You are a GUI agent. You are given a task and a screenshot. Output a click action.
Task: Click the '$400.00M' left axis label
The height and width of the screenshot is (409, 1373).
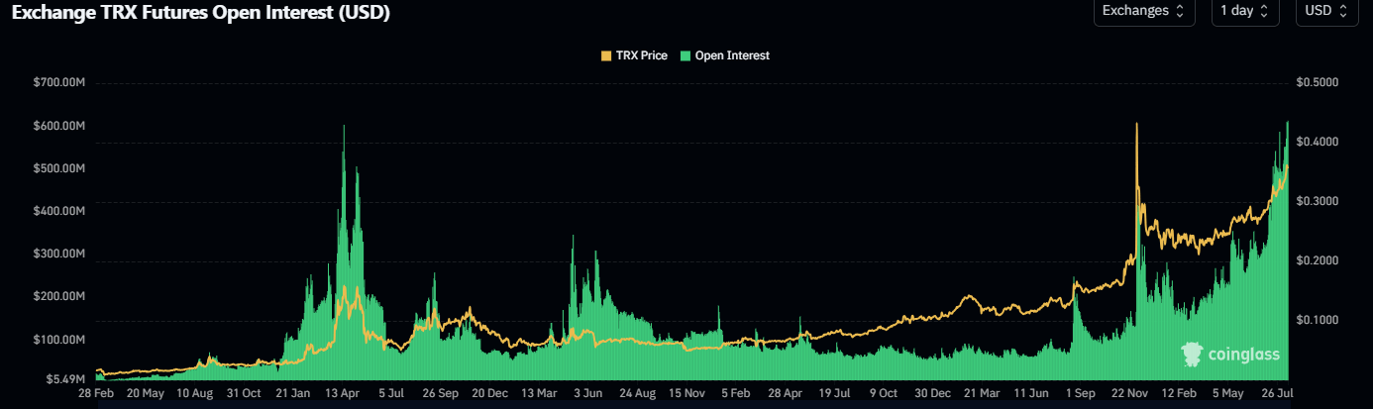(58, 211)
